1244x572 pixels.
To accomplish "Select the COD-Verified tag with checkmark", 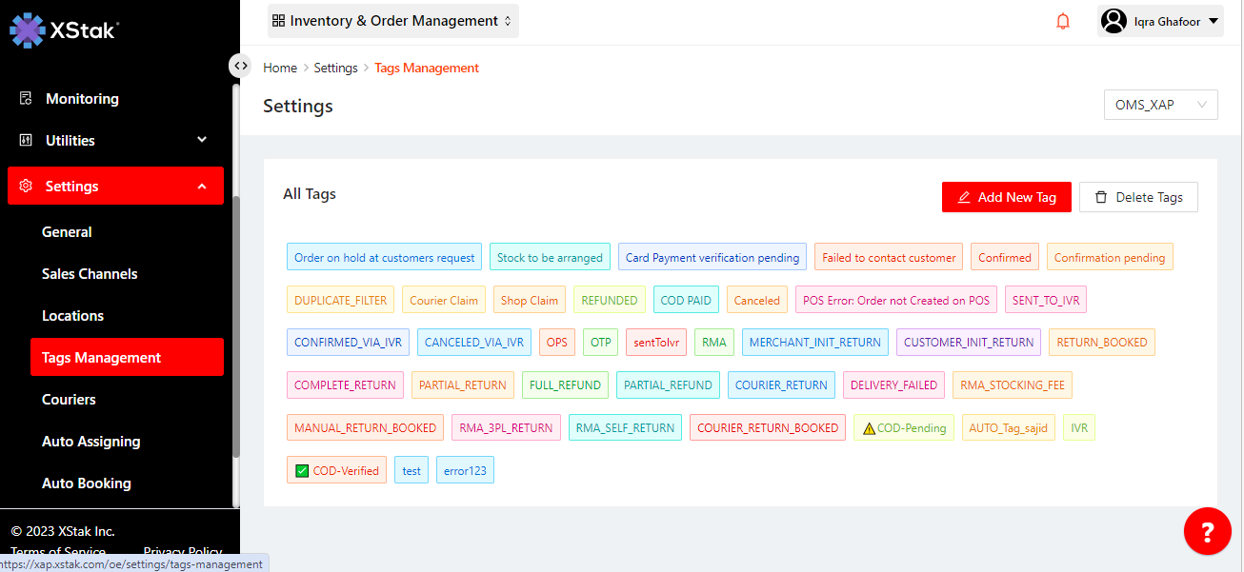I will coord(336,470).
